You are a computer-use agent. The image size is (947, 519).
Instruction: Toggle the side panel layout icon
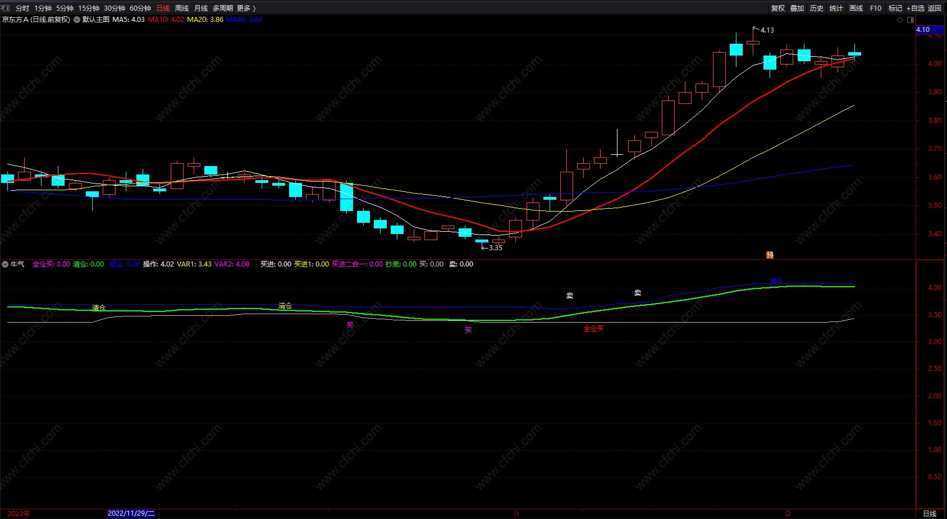(x=911, y=20)
